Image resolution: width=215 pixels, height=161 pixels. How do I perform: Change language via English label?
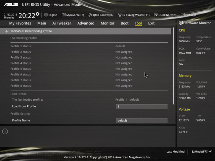coord(53,15)
